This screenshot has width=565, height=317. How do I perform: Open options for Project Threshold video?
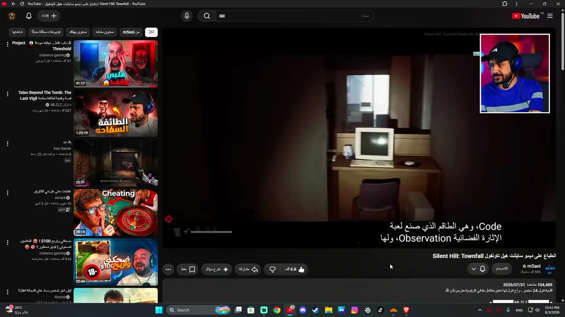click(8, 44)
